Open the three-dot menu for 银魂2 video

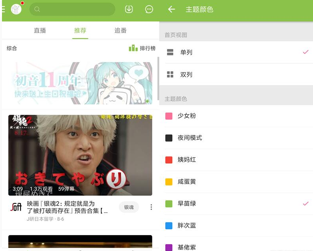151,207
